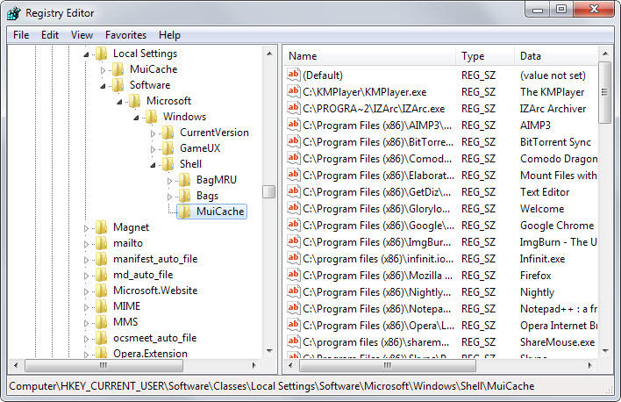This screenshot has height=402, width=621.
Task: Select the Opera.Extension key
Action: (x=150, y=353)
